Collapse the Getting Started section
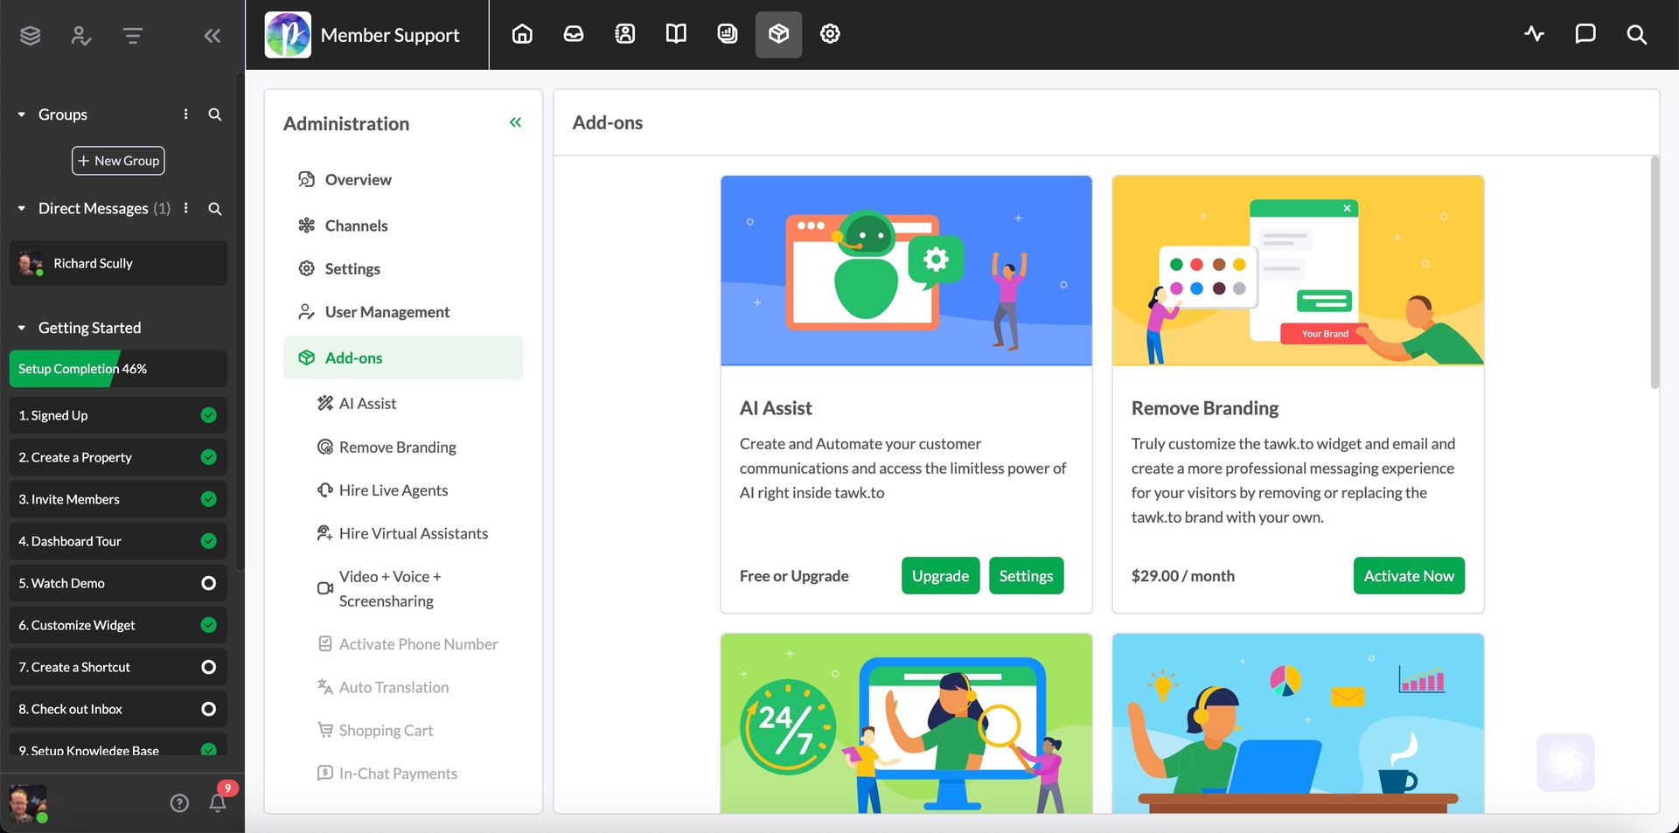The height and width of the screenshot is (833, 1679). [x=22, y=328]
